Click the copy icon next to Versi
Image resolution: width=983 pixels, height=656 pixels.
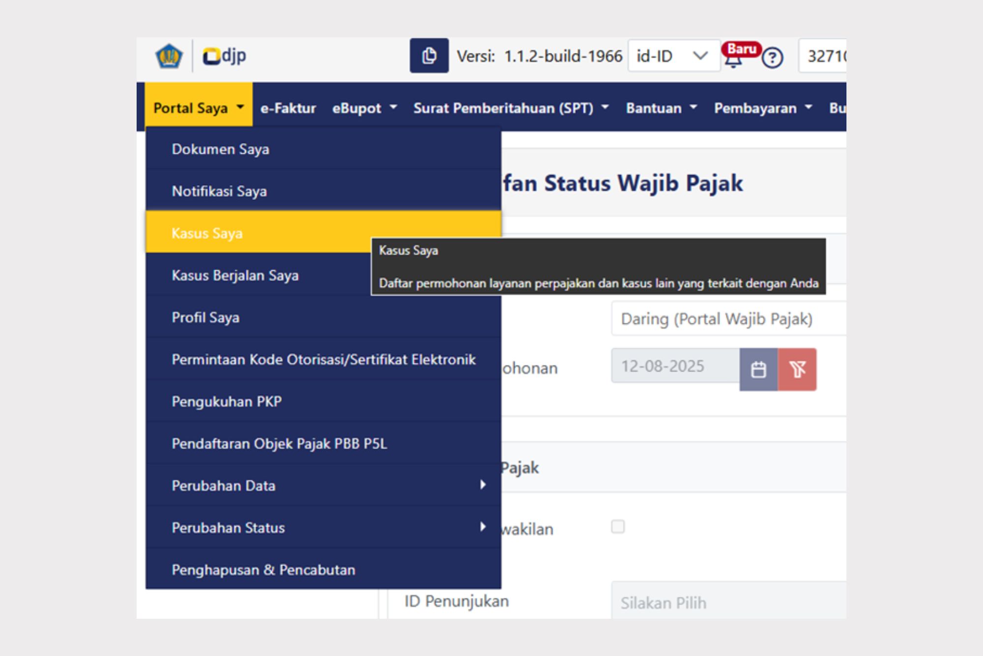coord(429,56)
